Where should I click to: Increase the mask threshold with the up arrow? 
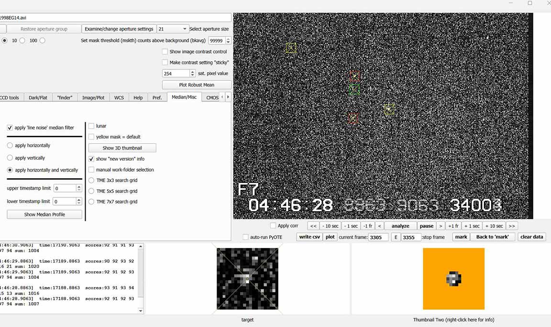[x=228, y=39]
